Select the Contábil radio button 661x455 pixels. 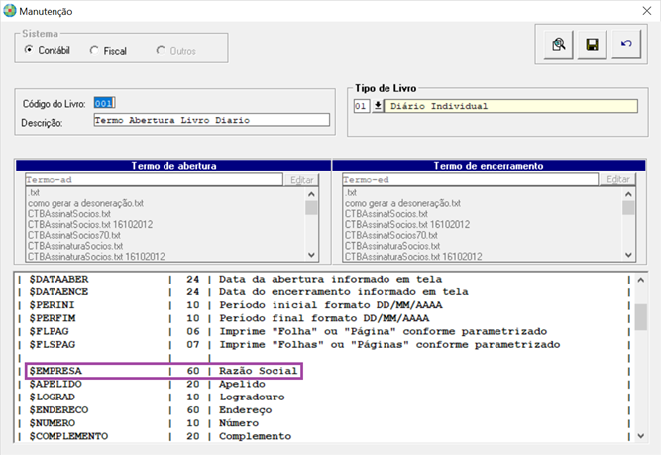pos(29,50)
